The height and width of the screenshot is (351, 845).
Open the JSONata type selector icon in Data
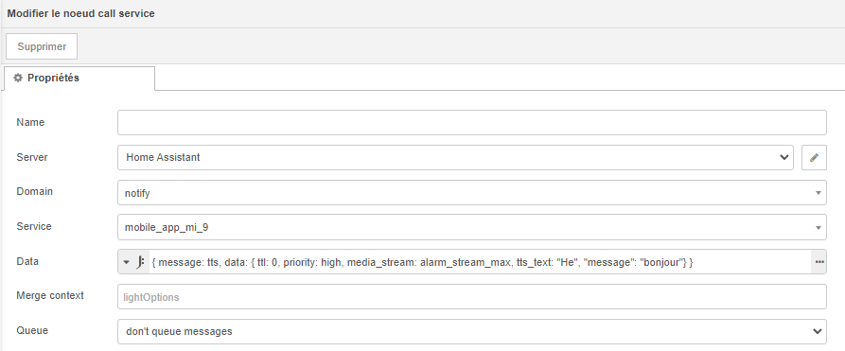pyautogui.click(x=133, y=262)
